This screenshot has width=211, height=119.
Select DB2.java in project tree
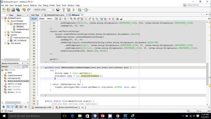tap(20, 26)
